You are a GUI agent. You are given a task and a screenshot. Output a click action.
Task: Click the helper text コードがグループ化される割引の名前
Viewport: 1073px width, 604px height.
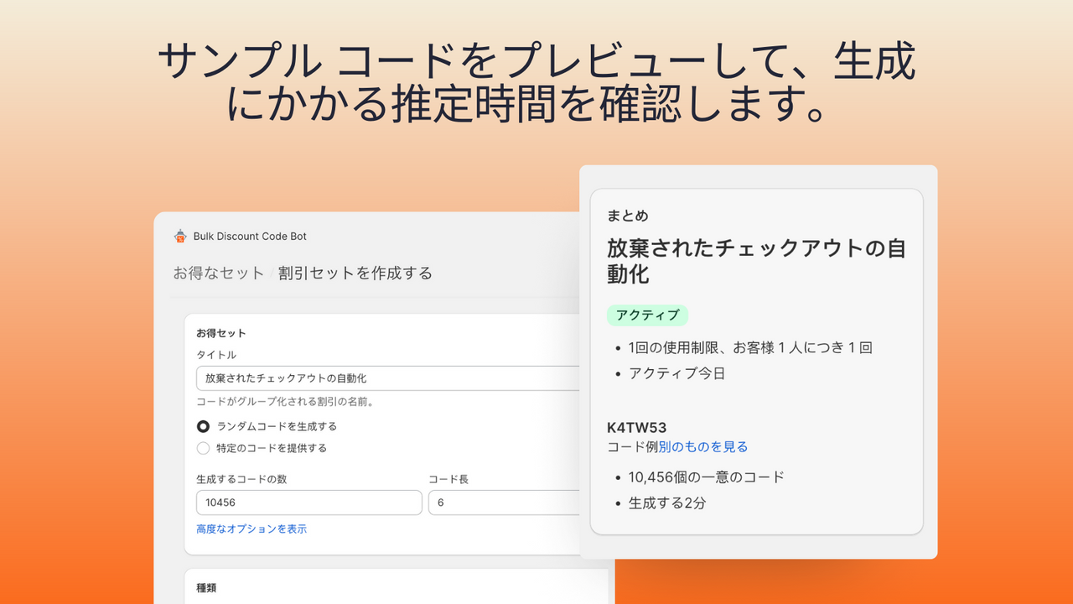pos(285,402)
